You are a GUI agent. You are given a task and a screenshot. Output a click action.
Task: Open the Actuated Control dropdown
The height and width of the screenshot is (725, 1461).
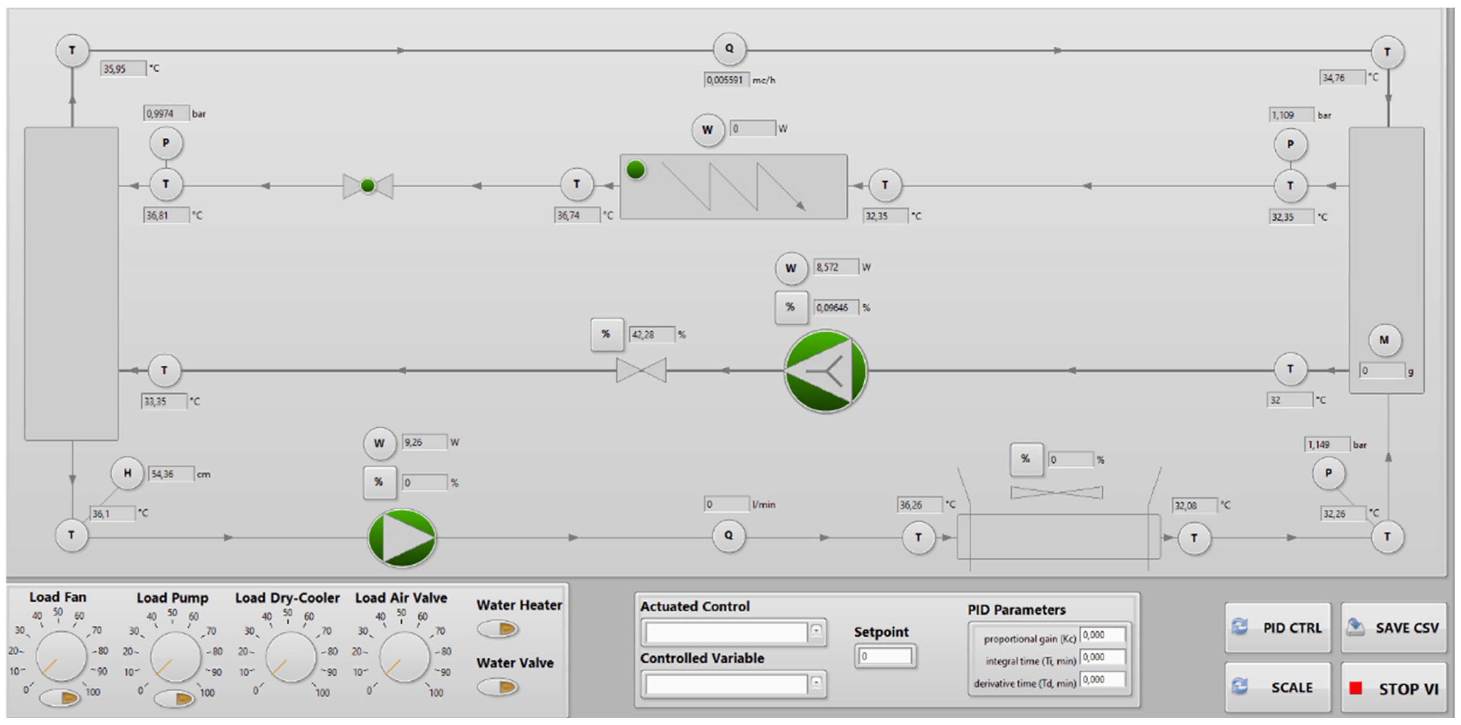(x=815, y=631)
